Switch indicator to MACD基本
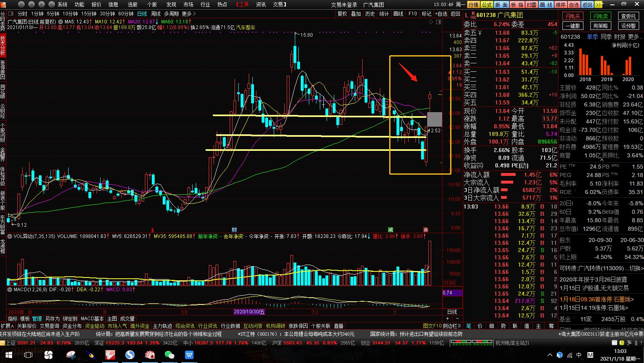This screenshot has height=363, width=644. (92, 319)
